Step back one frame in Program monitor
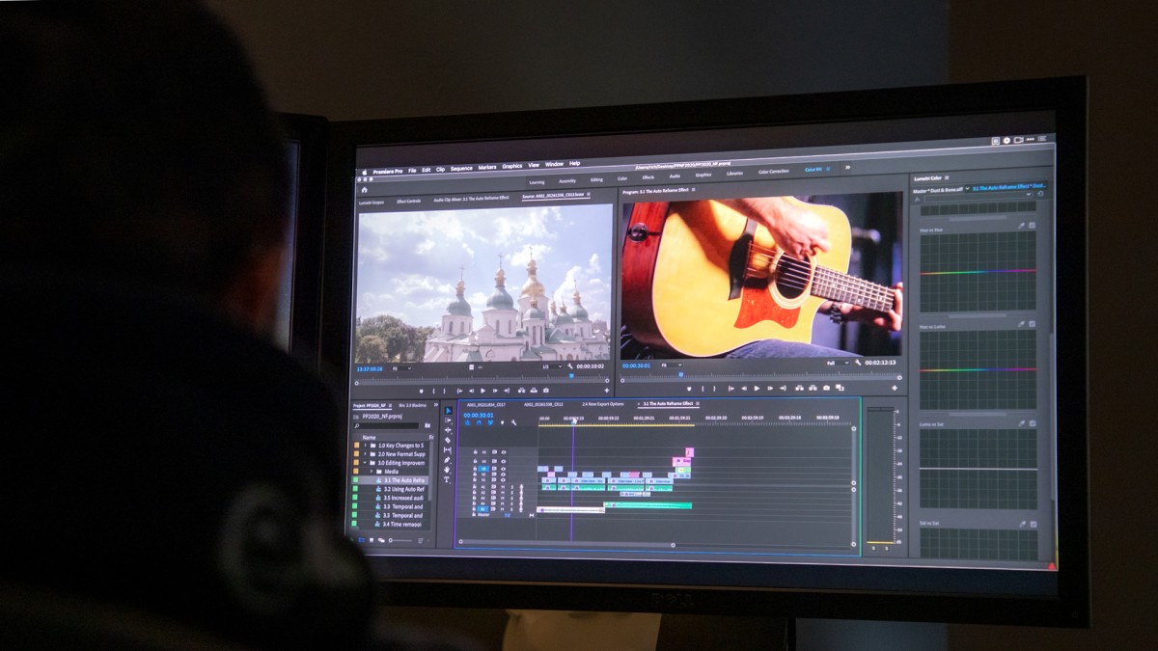This screenshot has width=1158, height=651. 744,388
